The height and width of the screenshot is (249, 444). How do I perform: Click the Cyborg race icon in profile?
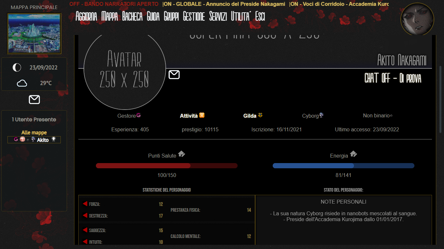pyautogui.click(x=321, y=115)
